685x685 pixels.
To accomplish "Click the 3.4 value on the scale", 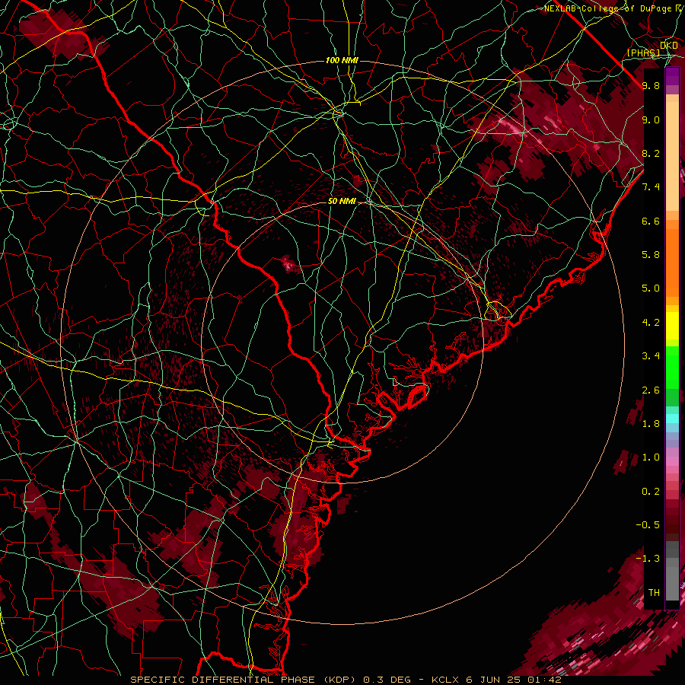I will (651, 356).
